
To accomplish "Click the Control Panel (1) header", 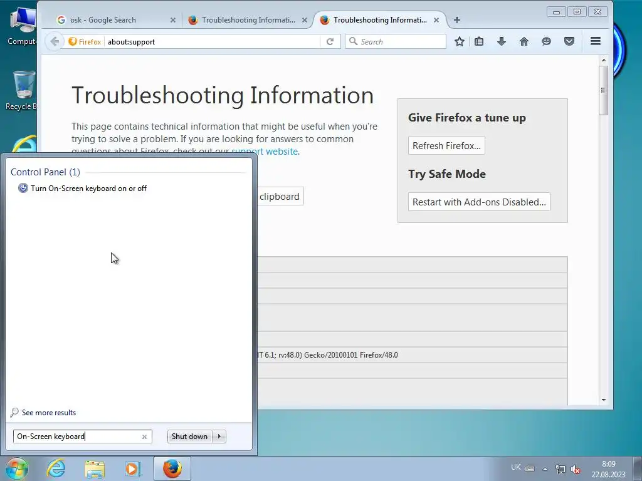I will point(45,172).
